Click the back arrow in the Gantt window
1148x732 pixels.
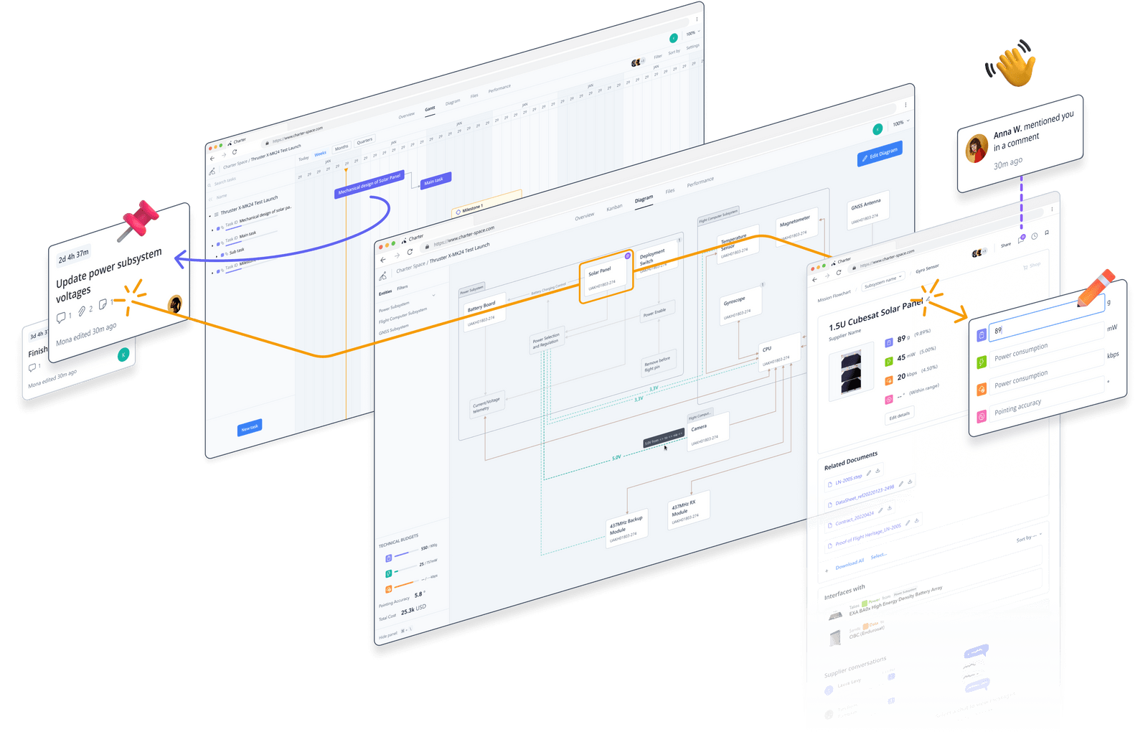[212, 158]
